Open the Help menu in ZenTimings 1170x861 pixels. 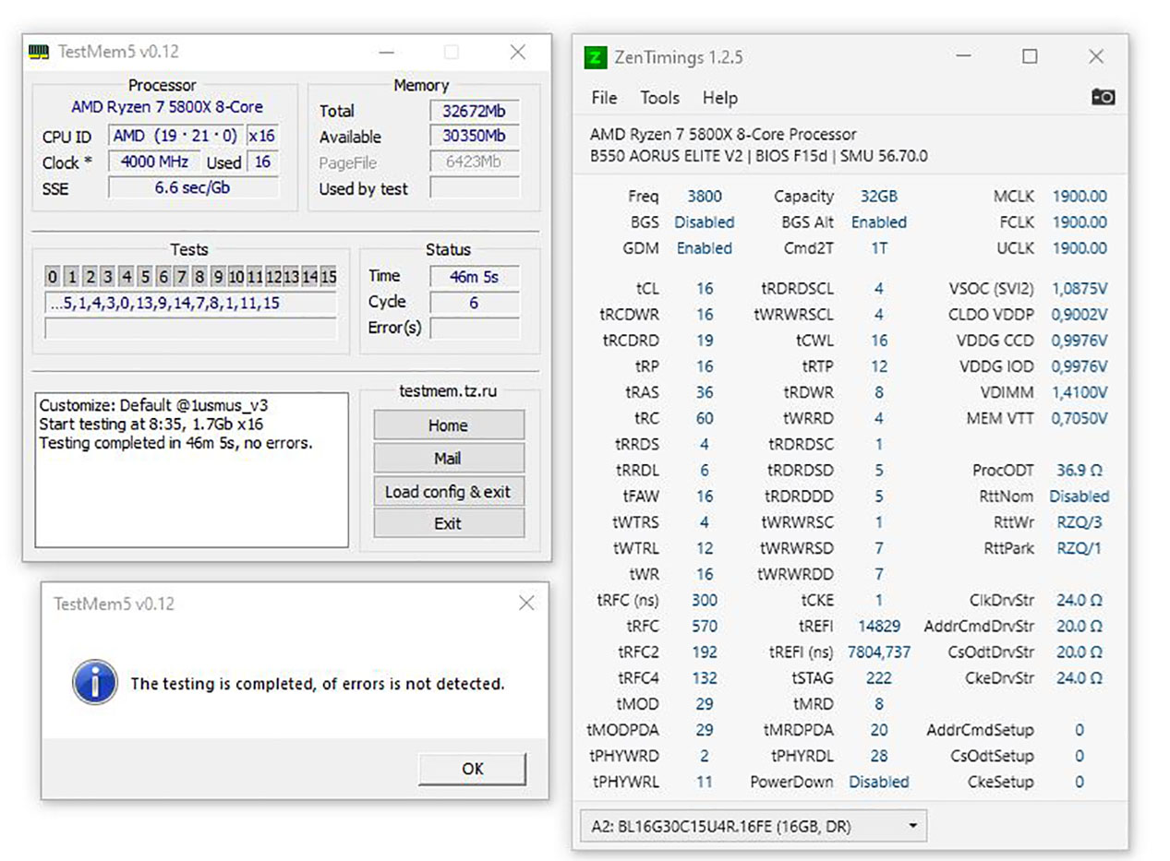click(719, 98)
